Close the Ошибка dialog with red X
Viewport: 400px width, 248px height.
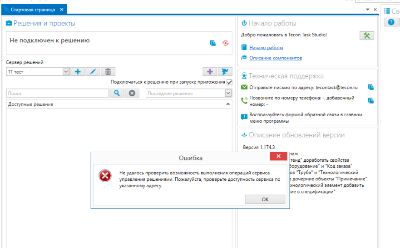click(278, 157)
